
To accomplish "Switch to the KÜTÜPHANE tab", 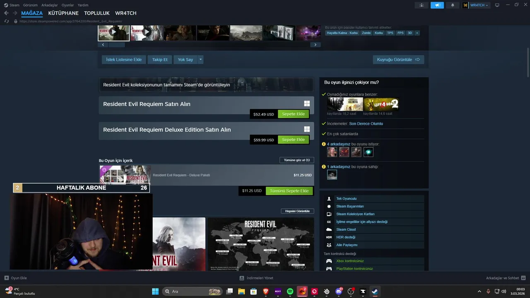I will click(x=63, y=13).
